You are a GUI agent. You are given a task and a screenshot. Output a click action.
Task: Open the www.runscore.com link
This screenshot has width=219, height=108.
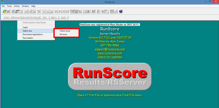pos(110,53)
